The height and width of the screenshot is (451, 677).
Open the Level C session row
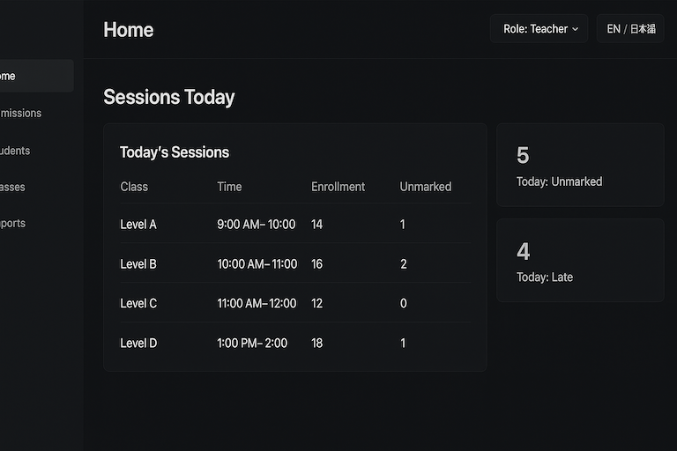[294, 303]
